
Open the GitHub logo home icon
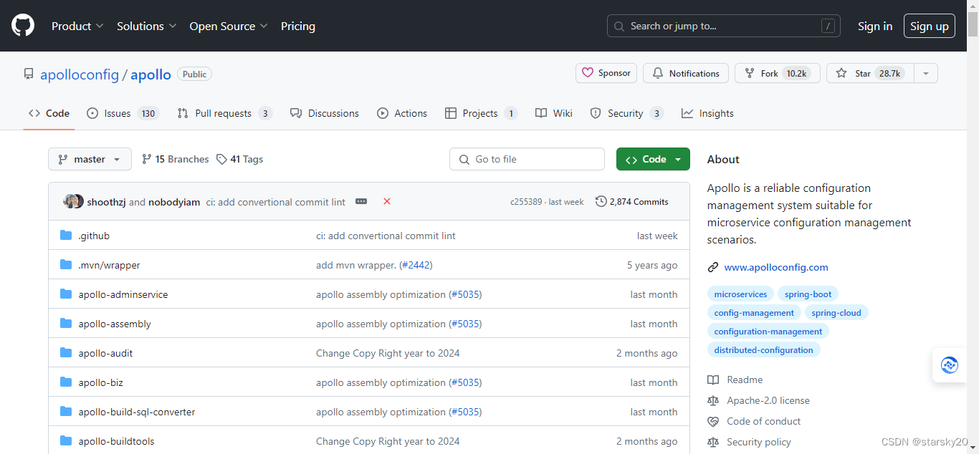point(23,26)
